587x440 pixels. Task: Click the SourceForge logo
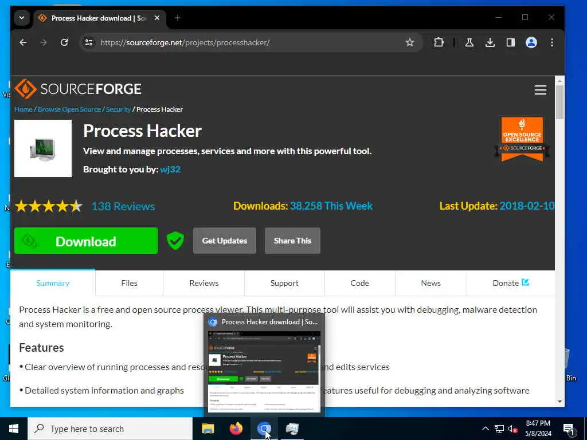[78, 89]
